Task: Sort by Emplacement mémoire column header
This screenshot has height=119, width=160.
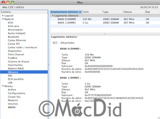Action: [x=66, y=12]
